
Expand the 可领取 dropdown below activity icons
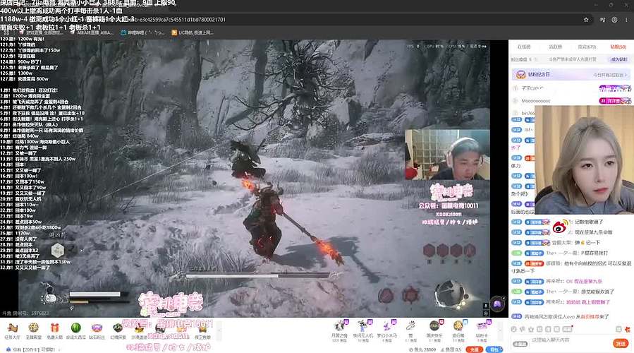click(x=59, y=349)
